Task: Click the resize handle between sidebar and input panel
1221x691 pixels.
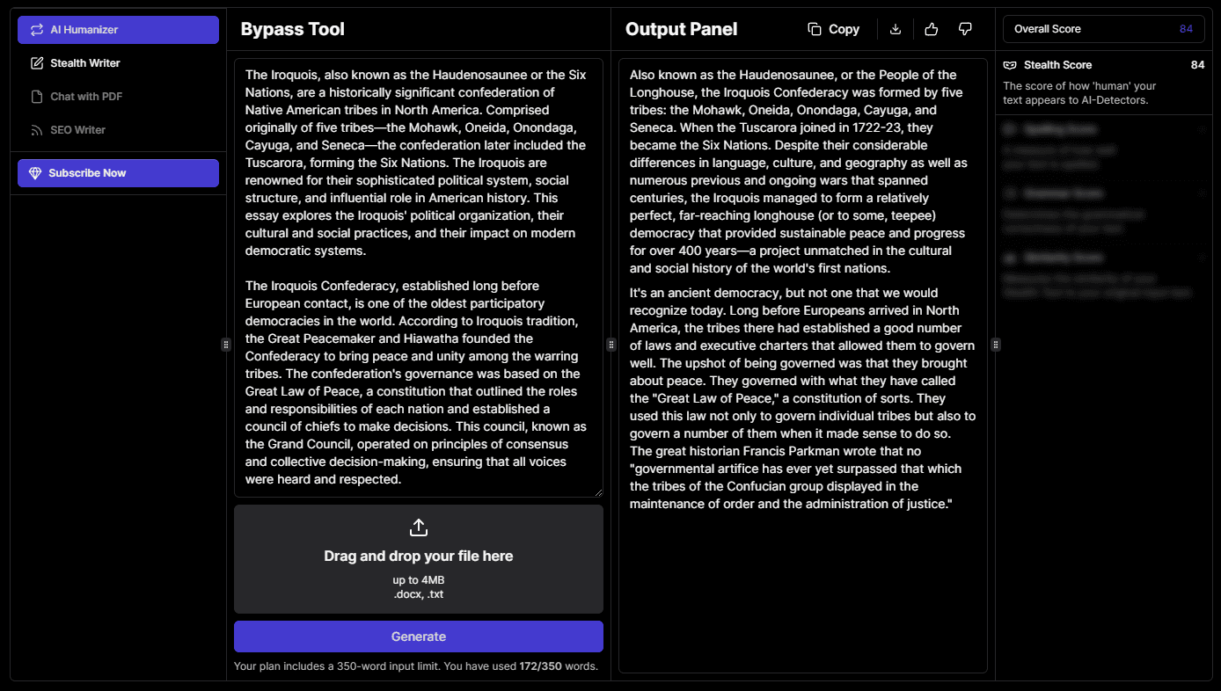Action: [226, 345]
